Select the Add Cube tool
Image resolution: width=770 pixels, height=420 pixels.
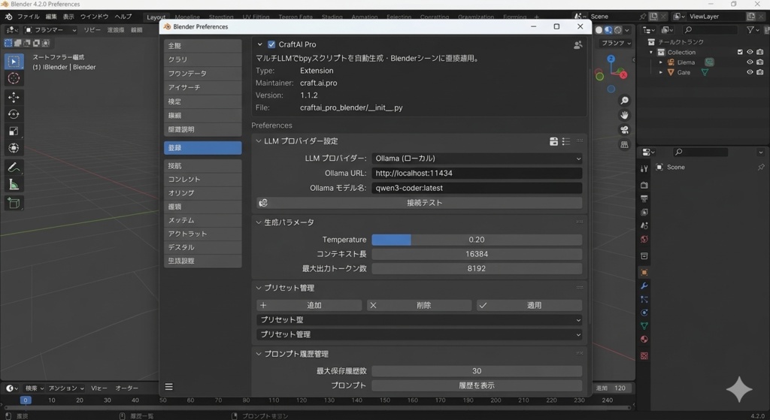pos(14,203)
